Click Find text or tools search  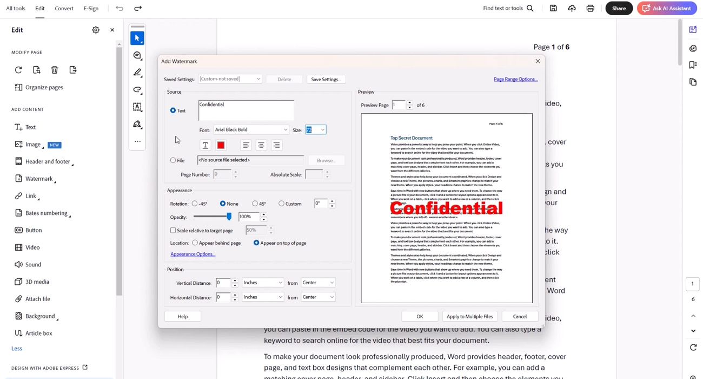[x=508, y=8]
